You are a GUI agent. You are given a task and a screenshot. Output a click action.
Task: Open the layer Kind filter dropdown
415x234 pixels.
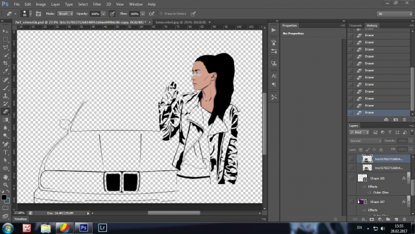click(x=359, y=132)
